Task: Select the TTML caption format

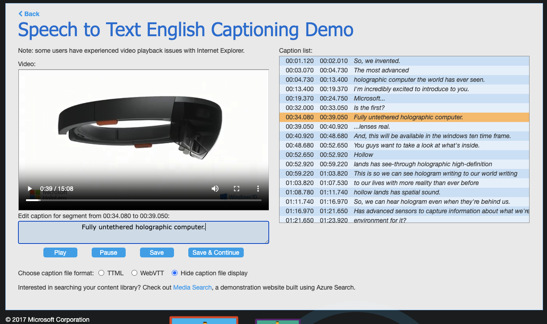Action: tap(102, 273)
